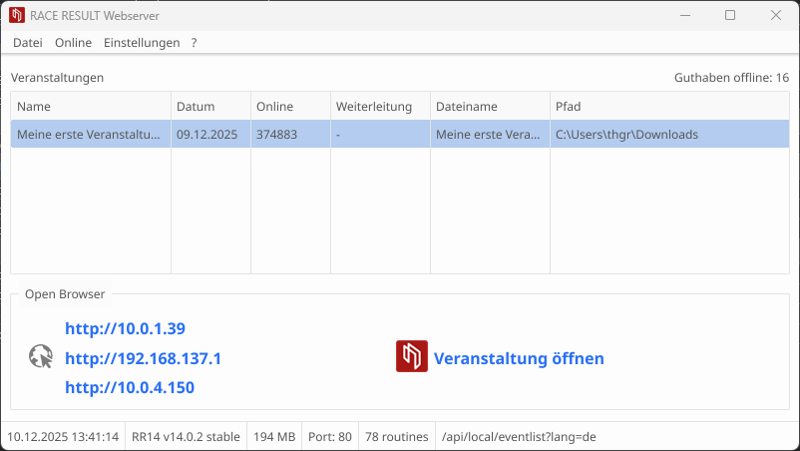Click the RACE RESULT logo in title bar

coord(17,16)
